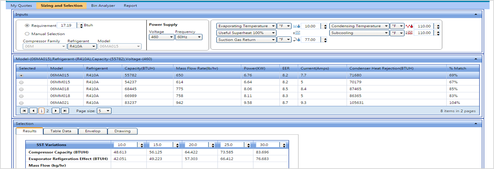Open the Voltage dropdown
Viewport: 494px width, 169px height.
tap(162, 37)
